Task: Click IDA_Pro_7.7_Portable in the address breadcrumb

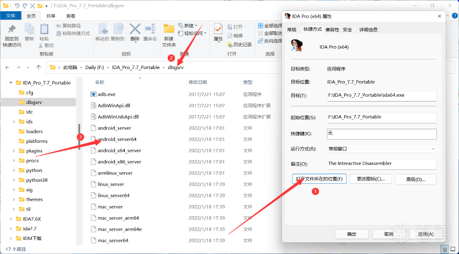Action: [x=136, y=67]
